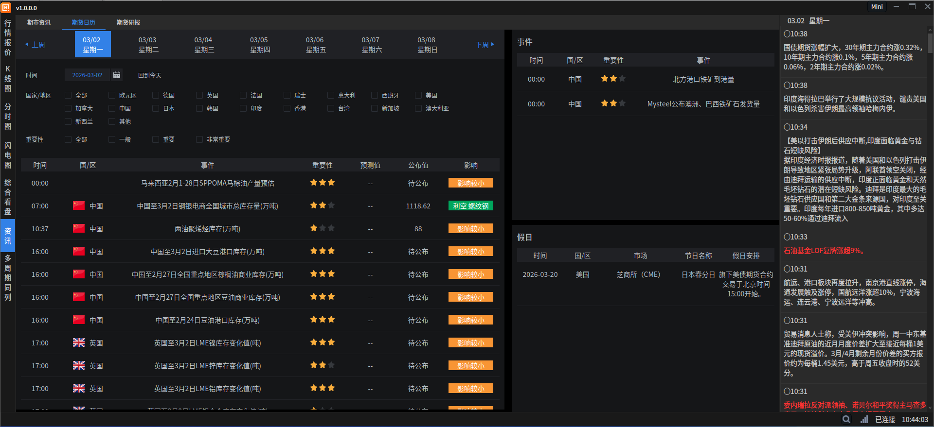Click 公布值 column header
934x427 pixels.
tap(418, 165)
